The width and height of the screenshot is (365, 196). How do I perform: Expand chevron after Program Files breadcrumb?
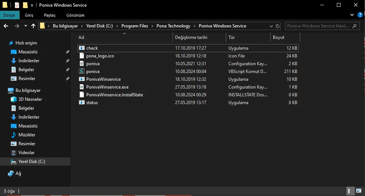point(152,26)
